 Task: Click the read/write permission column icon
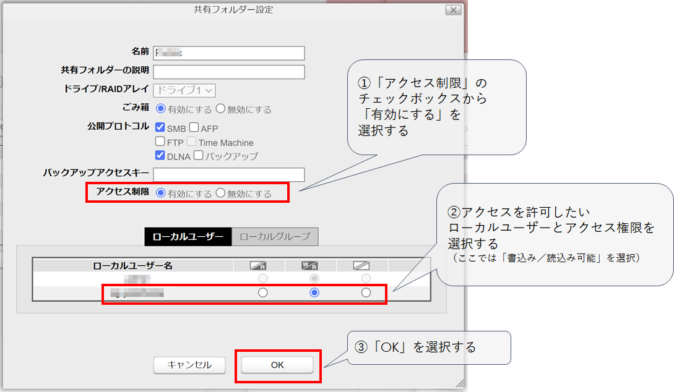pos(309,265)
